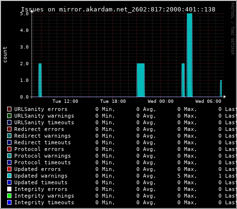This screenshot has height=209, width=237.
Task: Click the Updated warnings legend label
Action: click(41, 176)
